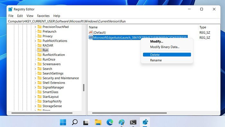Open the Favorites menu
The width and height of the screenshot is (225, 127).
pyautogui.click(x=43, y=16)
